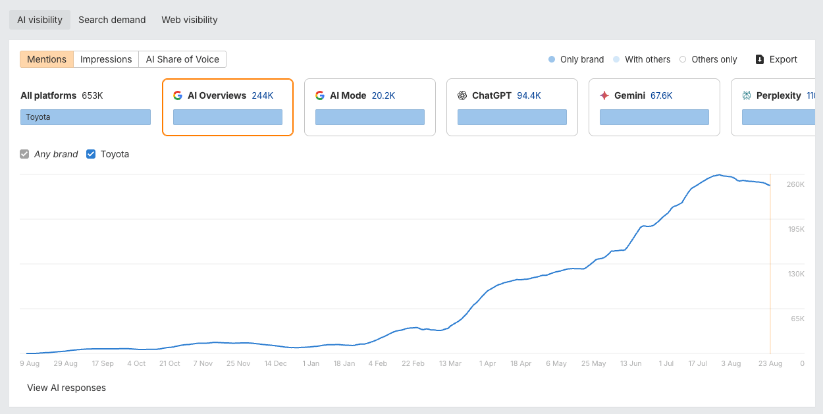Click the Gemini sparkle icon
Viewport: 823px width, 414px height.
pyautogui.click(x=605, y=95)
